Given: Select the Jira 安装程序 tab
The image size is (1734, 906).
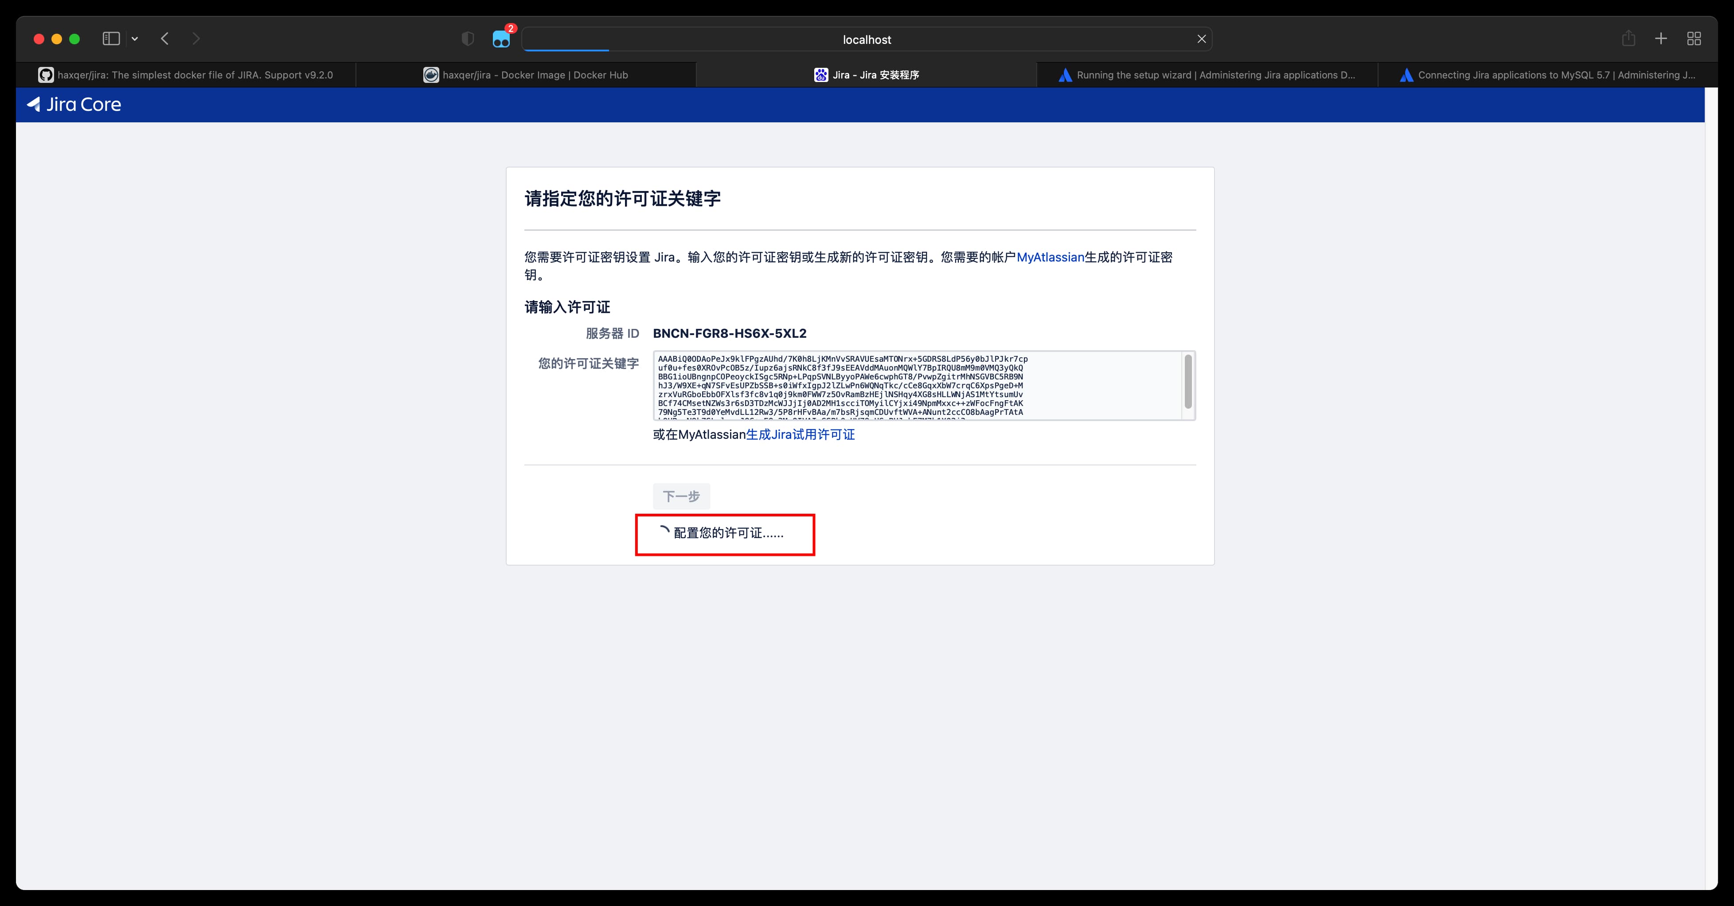Looking at the screenshot, I should click(866, 75).
